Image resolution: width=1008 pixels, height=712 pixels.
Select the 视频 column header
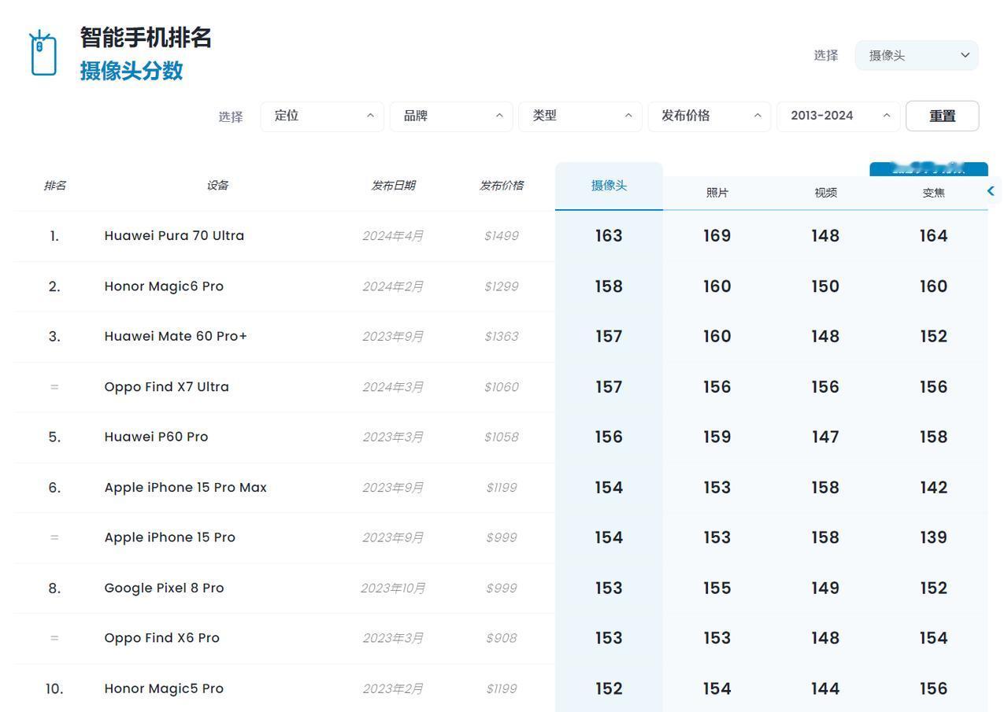(825, 193)
